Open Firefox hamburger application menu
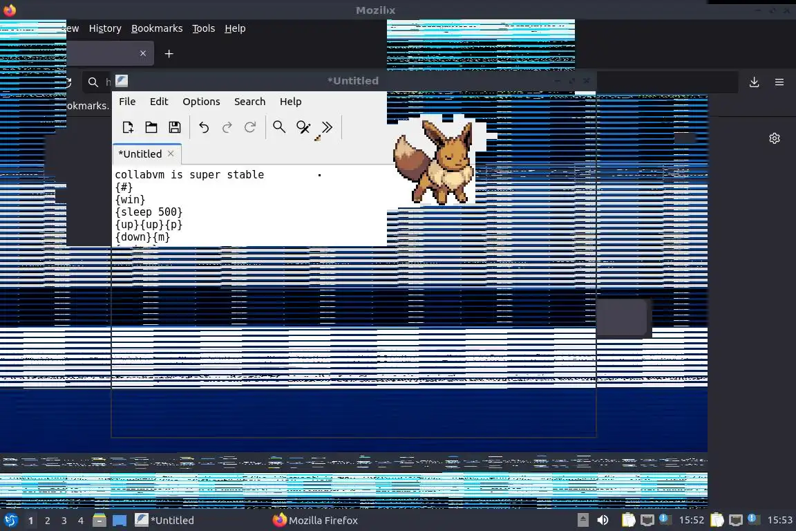The width and height of the screenshot is (796, 531). pos(779,82)
